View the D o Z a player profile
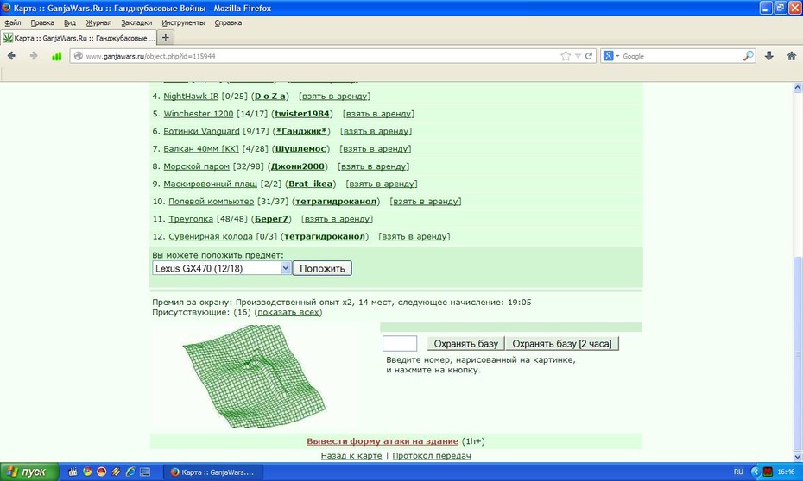This screenshot has width=803, height=481. click(x=270, y=96)
